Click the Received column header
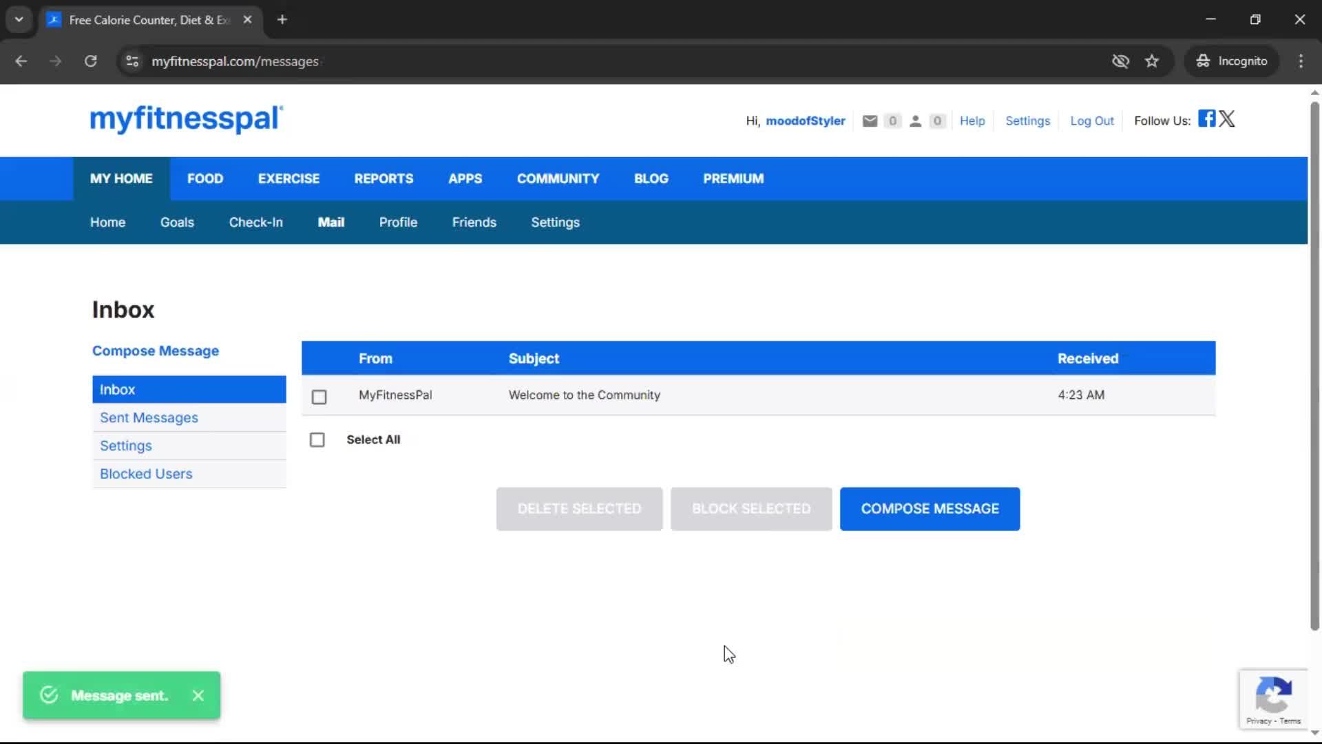The width and height of the screenshot is (1322, 744). [x=1088, y=359]
